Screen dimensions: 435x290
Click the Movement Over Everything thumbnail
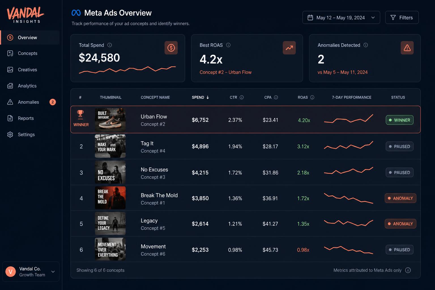(x=110, y=249)
